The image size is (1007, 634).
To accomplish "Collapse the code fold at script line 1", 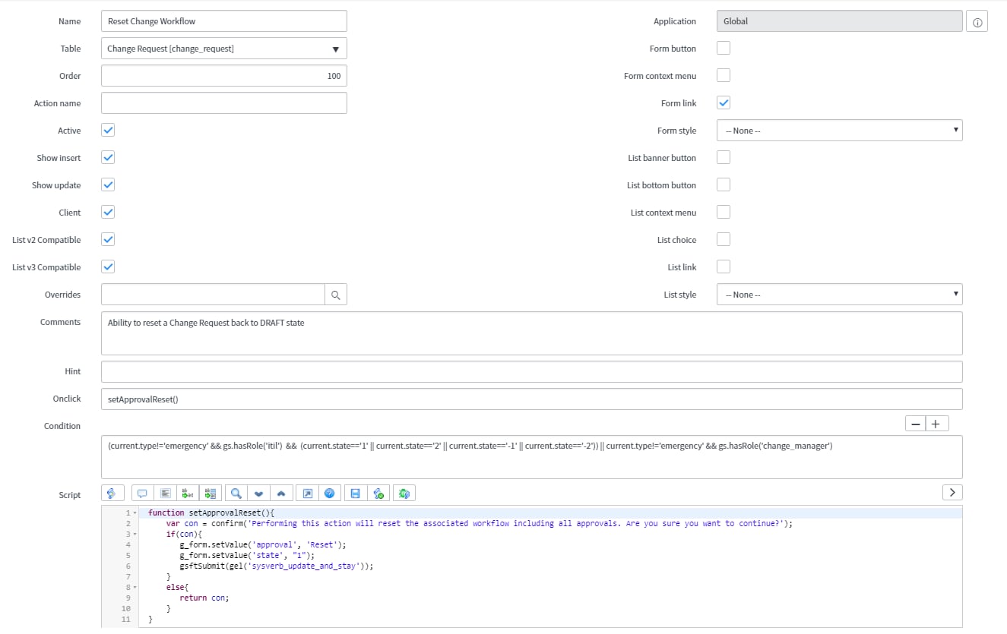I will pyautogui.click(x=135, y=514).
